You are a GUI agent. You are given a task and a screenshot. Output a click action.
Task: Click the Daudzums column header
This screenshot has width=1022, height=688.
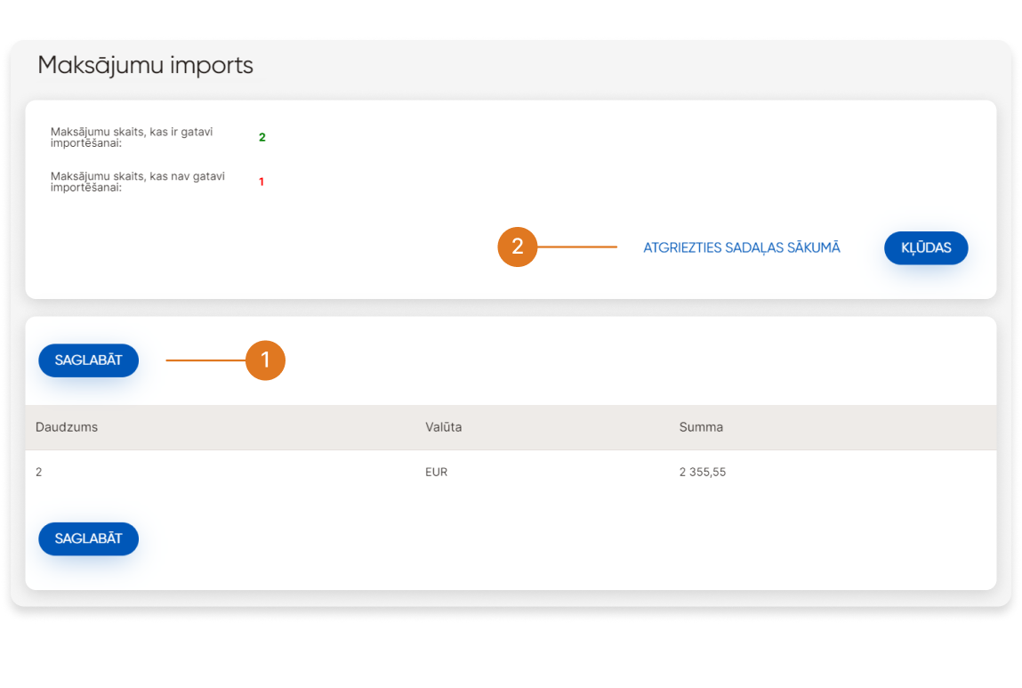tap(67, 427)
